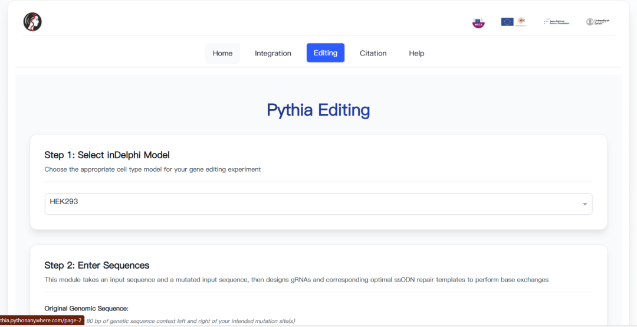Screen dimensions: 637x327
Task: Click the ssODN repair templates description text
Action: point(296,280)
